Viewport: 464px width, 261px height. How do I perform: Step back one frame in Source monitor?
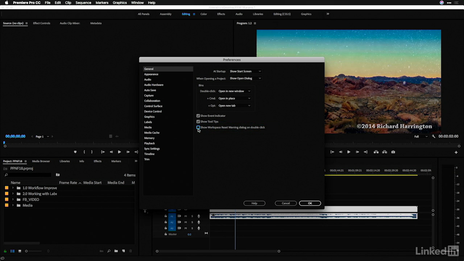(111, 152)
